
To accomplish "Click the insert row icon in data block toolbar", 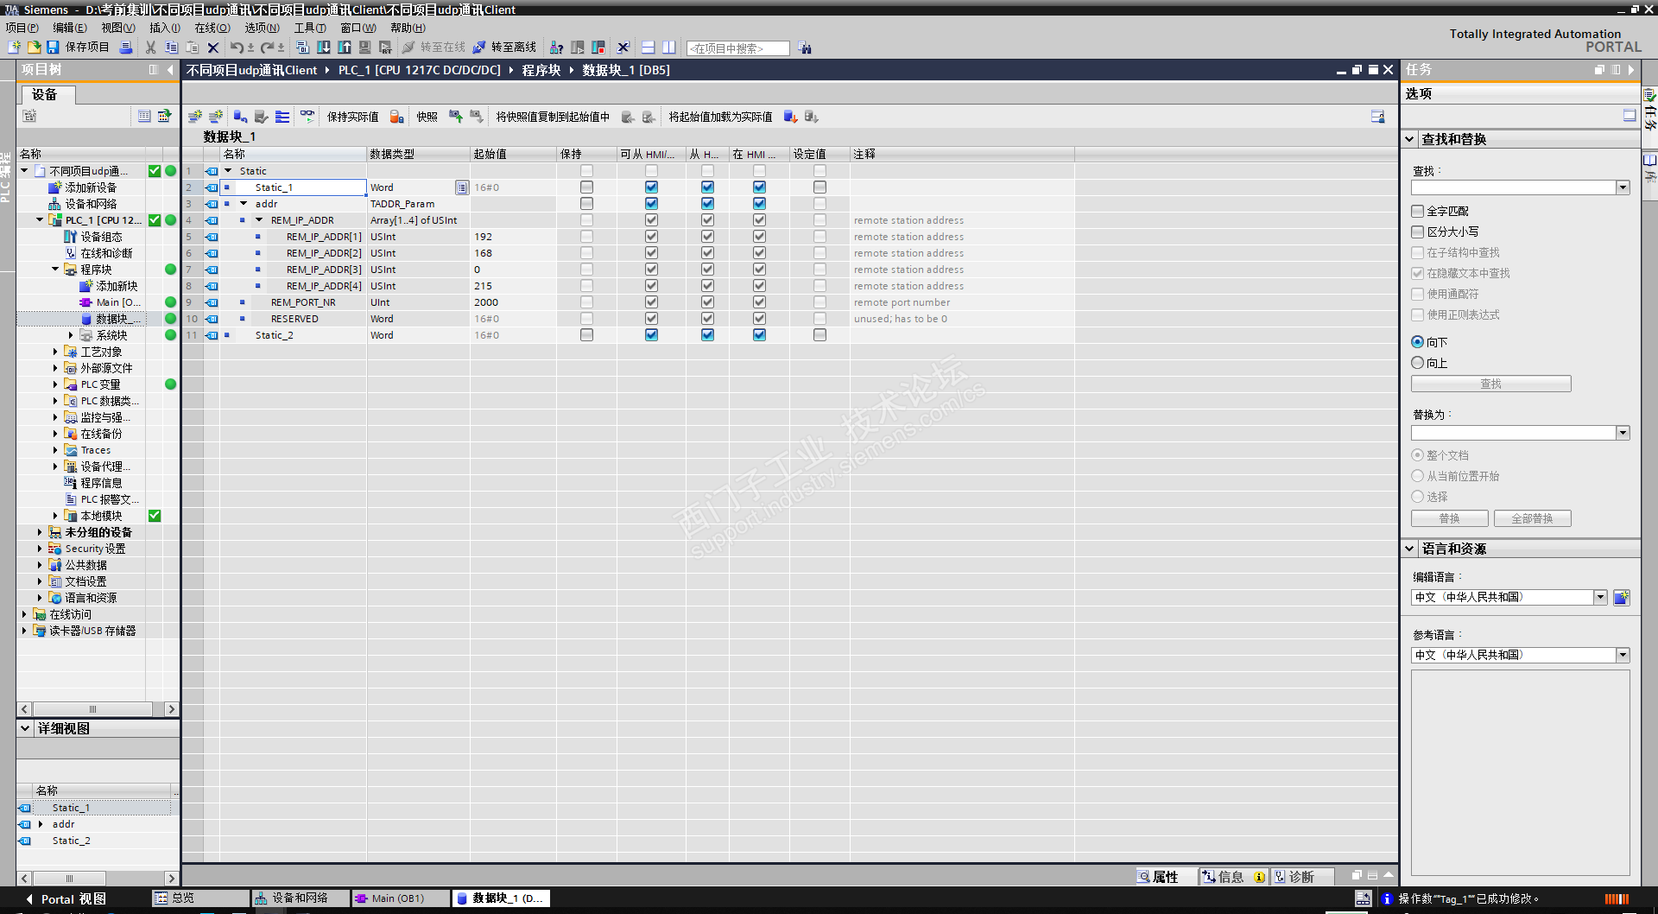I will pyautogui.click(x=195, y=117).
